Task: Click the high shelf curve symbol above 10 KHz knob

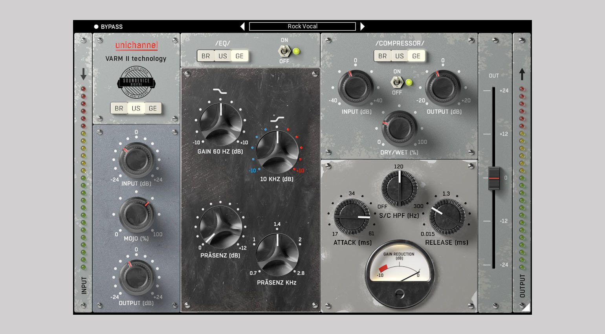Action: [277, 119]
